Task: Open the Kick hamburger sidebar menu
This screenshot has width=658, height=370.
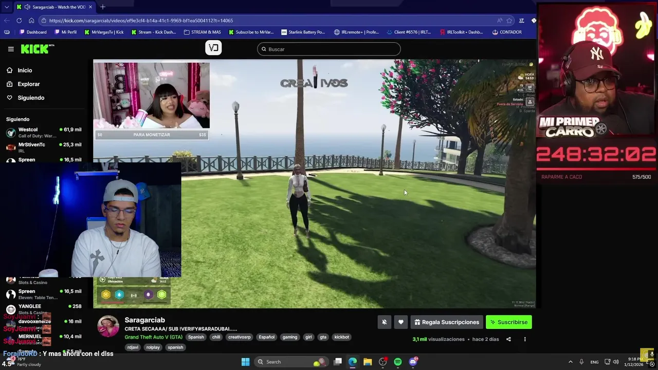Action: pyautogui.click(x=11, y=49)
